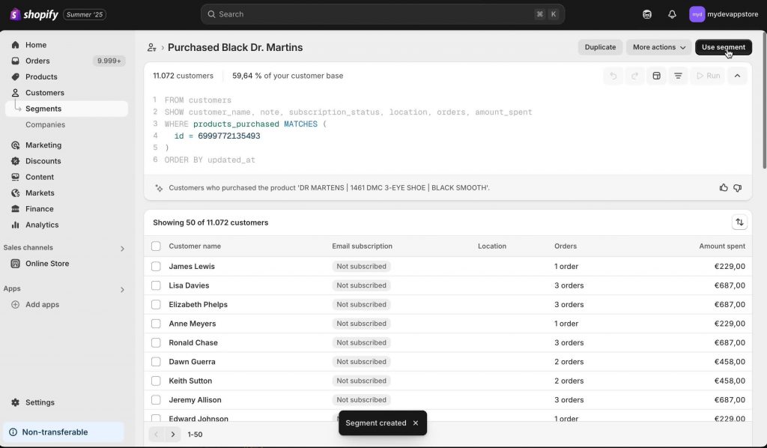Click the thumbs down feedback icon
The image size is (767, 448).
point(738,188)
